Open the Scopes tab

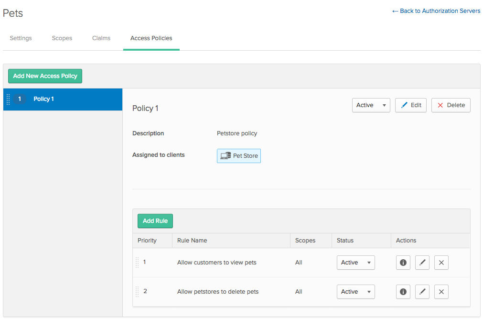coord(62,38)
